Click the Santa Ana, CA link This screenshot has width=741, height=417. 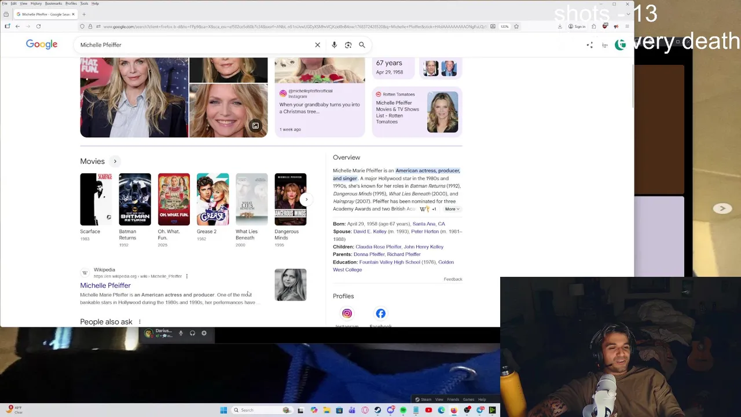pyautogui.click(x=429, y=224)
